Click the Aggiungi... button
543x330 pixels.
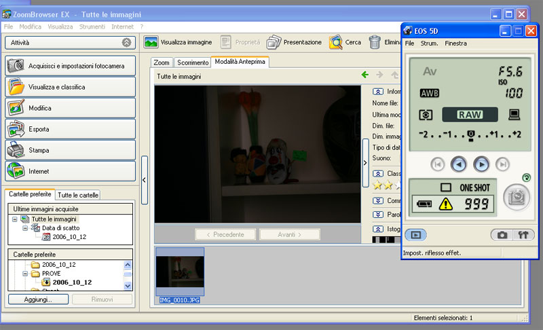click(x=38, y=299)
